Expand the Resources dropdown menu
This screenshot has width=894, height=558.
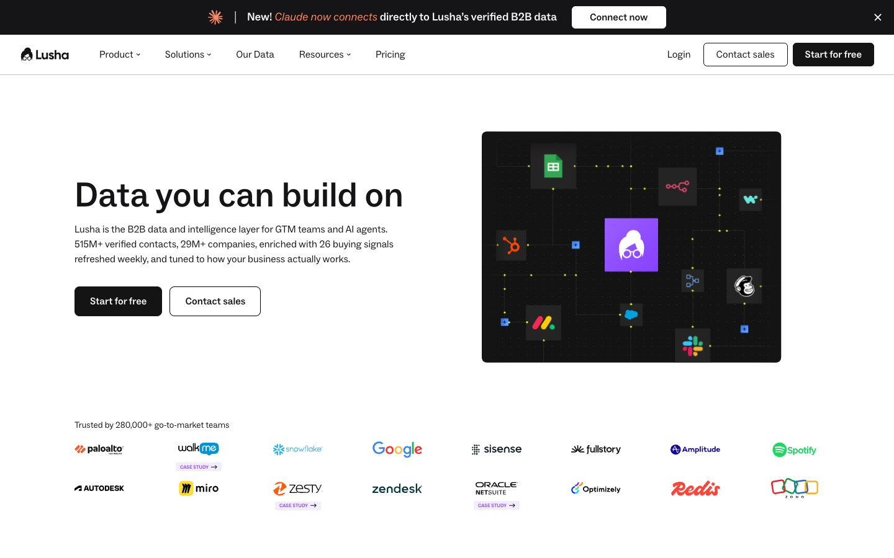(325, 55)
